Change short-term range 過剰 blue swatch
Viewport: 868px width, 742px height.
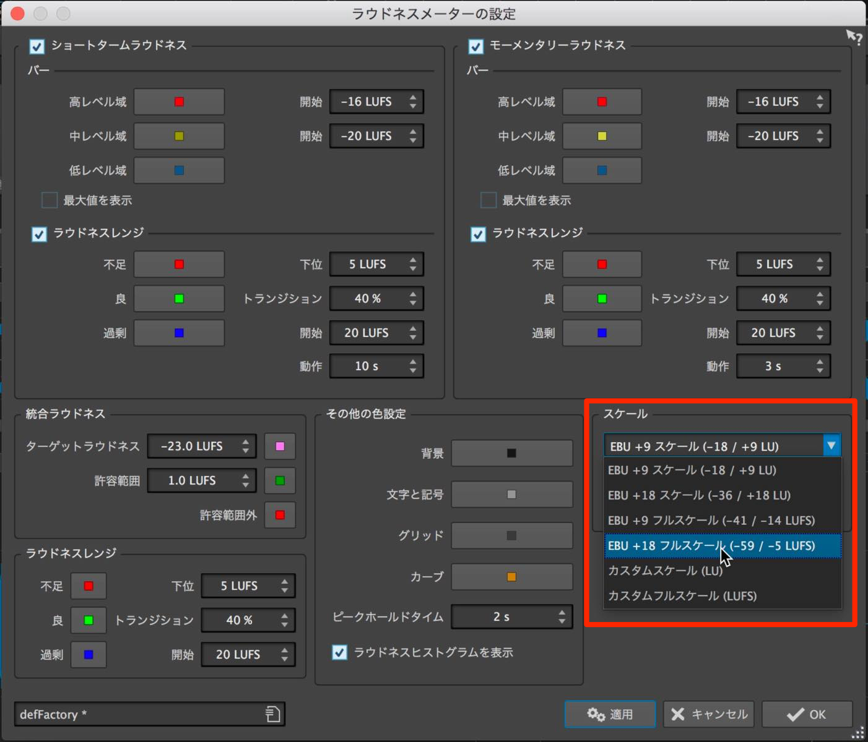click(179, 333)
